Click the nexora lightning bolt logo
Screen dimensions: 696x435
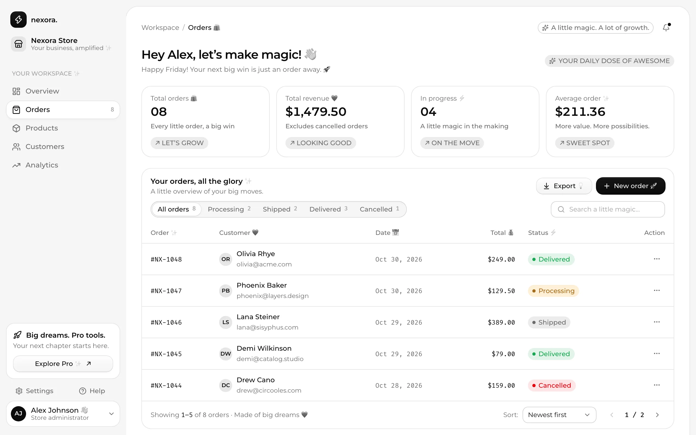click(x=18, y=20)
